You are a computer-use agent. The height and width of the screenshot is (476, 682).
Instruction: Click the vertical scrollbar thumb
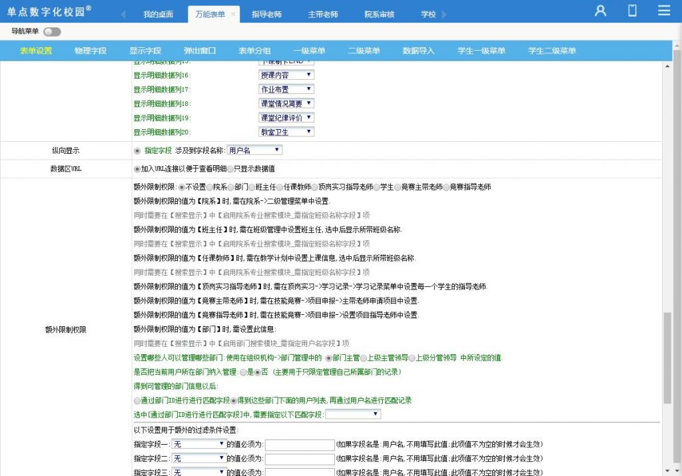tap(667, 358)
